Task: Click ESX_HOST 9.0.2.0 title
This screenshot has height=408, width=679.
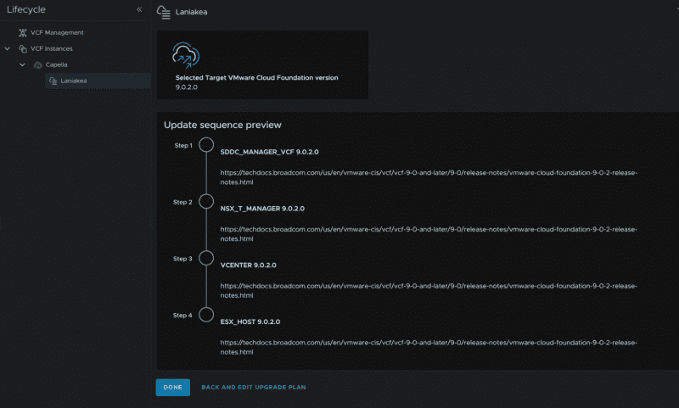Action: click(x=250, y=321)
